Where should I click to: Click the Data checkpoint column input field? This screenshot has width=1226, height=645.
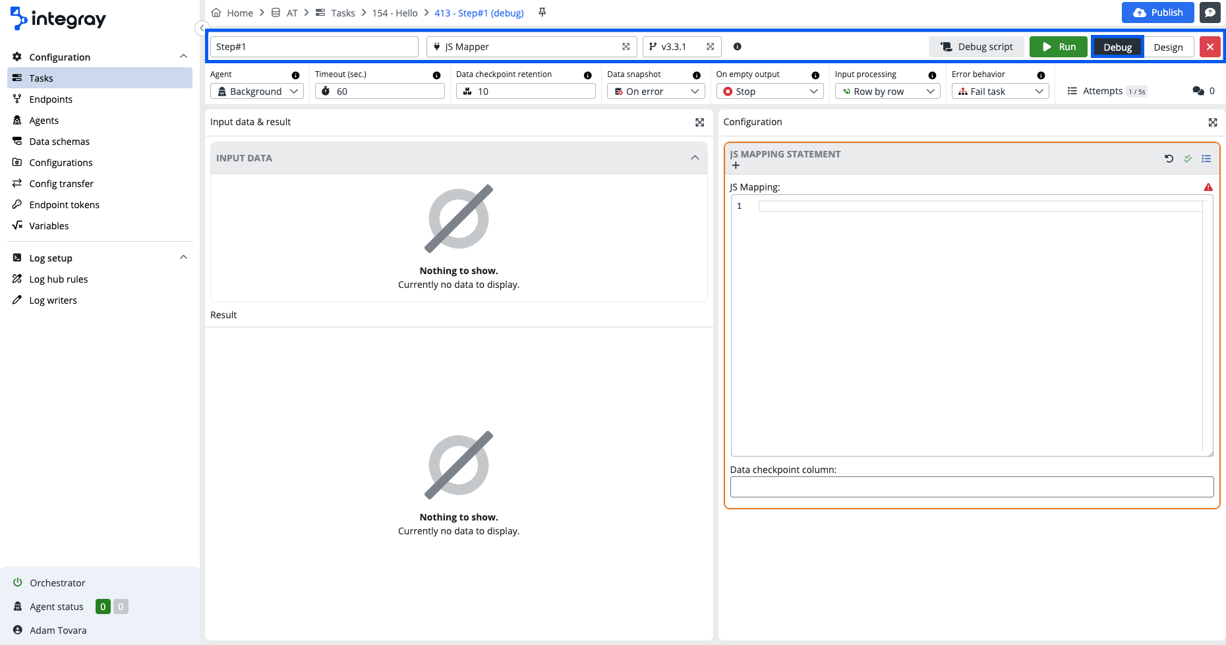tap(972, 487)
